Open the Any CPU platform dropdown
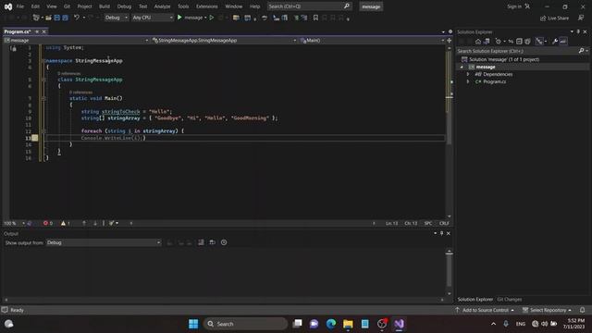 152,18
